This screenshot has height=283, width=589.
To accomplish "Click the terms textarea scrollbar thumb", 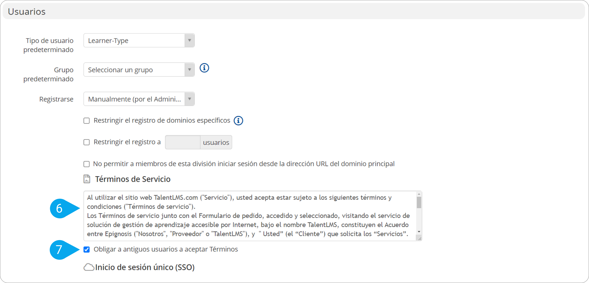I will 419,203.
